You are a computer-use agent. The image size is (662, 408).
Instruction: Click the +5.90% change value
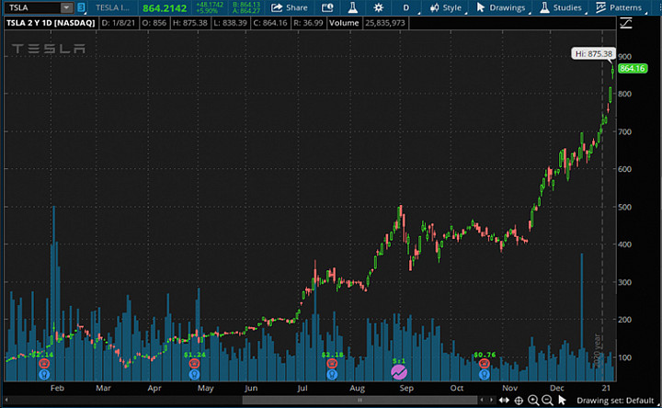[207, 11]
